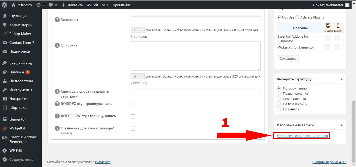Click the Установить изображение записи link
This screenshot has width=356, height=167.
pyautogui.click(x=302, y=136)
